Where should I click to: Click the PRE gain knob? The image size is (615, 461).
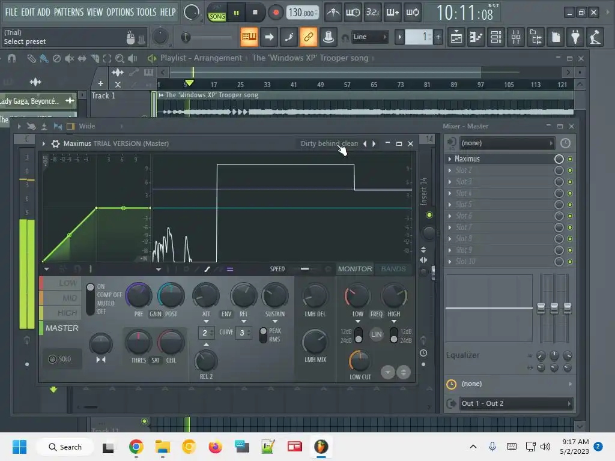pos(139,296)
